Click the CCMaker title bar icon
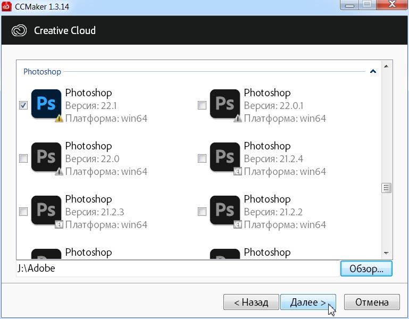409x319 pixels. point(6,6)
